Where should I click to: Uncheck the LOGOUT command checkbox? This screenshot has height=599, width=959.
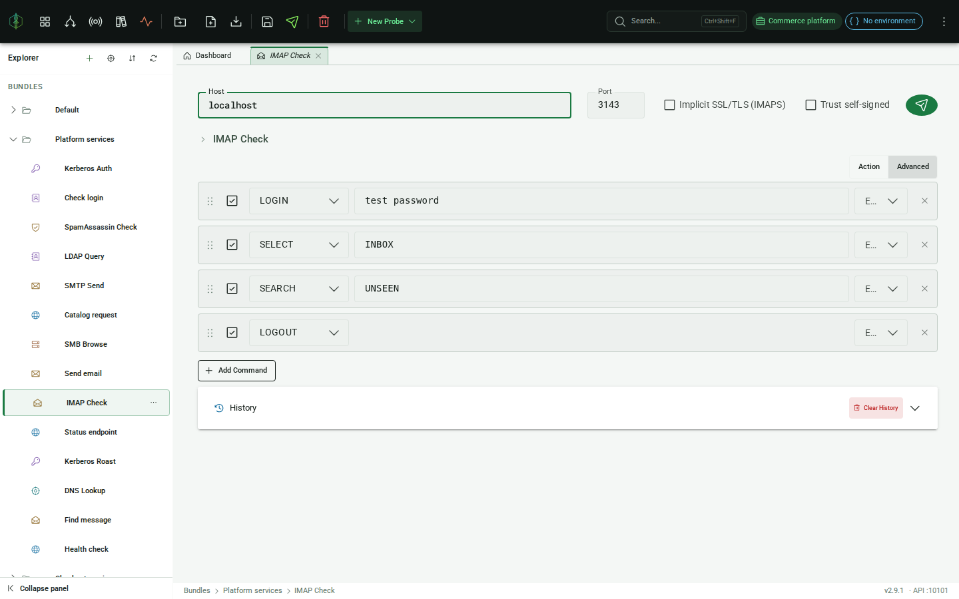232,333
